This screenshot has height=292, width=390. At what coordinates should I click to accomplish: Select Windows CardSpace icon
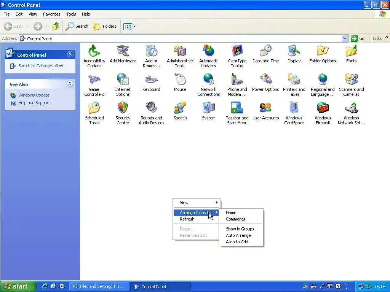[x=294, y=108]
